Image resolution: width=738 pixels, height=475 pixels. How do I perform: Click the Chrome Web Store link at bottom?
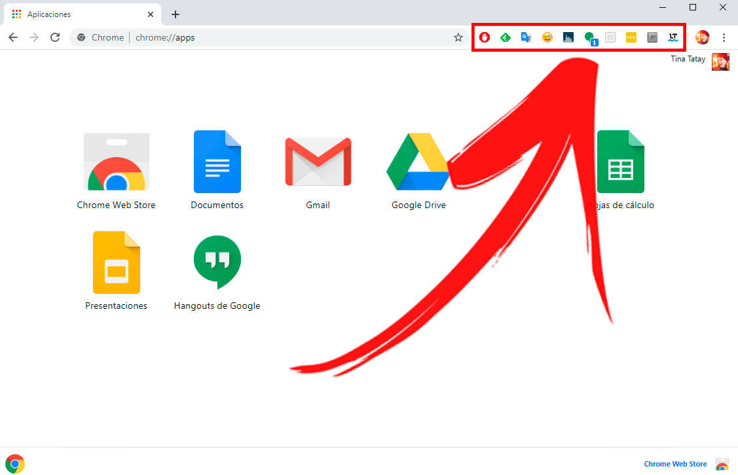coord(675,464)
